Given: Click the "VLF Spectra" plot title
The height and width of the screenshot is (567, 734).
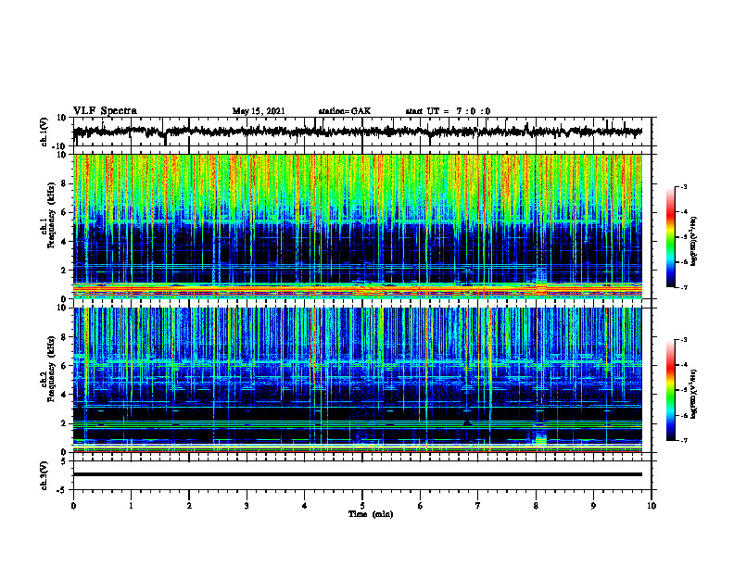Looking at the screenshot, I should pyautogui.click(x=105, y=111).
